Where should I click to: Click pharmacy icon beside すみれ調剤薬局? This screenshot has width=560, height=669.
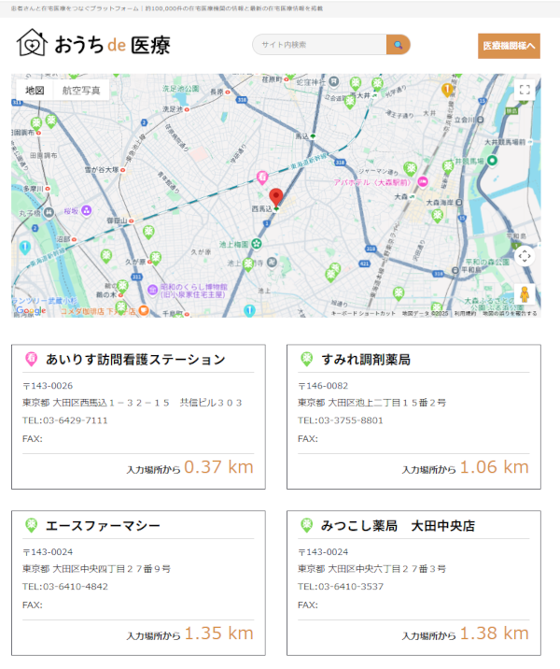tap(305, 359)
